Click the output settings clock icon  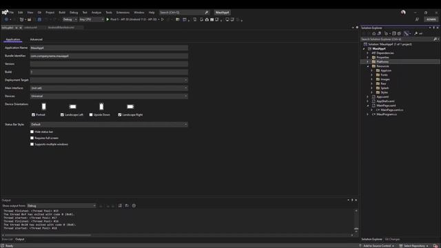tap(134, 205)
